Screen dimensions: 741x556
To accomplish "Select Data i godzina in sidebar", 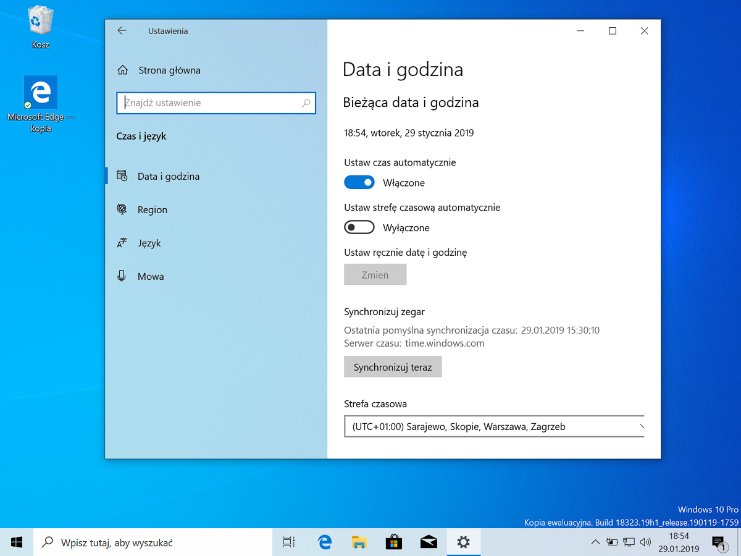I will click(169, 176).
